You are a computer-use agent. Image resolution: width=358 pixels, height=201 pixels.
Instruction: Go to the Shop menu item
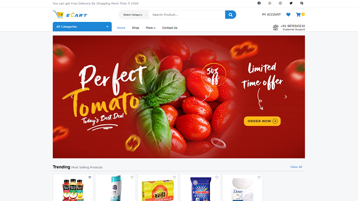(x=135, y=28)
